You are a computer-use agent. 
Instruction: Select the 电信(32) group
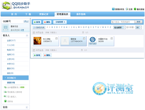pyautogui.click(x=11, y=50)
